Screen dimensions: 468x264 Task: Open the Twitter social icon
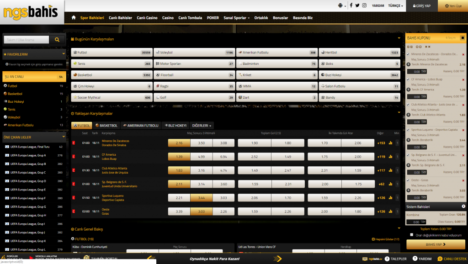pos(357,5)
